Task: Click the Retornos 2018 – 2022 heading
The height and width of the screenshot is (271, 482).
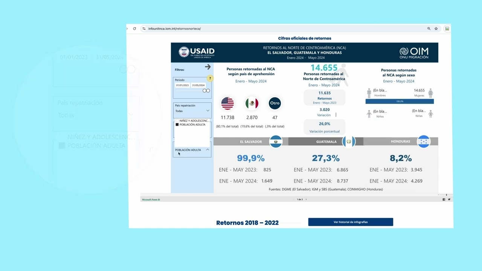Action: (247, 223)
